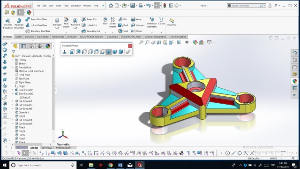Click Normal To icon in Standard Views

pyautogui.click(x=65, y=52)
